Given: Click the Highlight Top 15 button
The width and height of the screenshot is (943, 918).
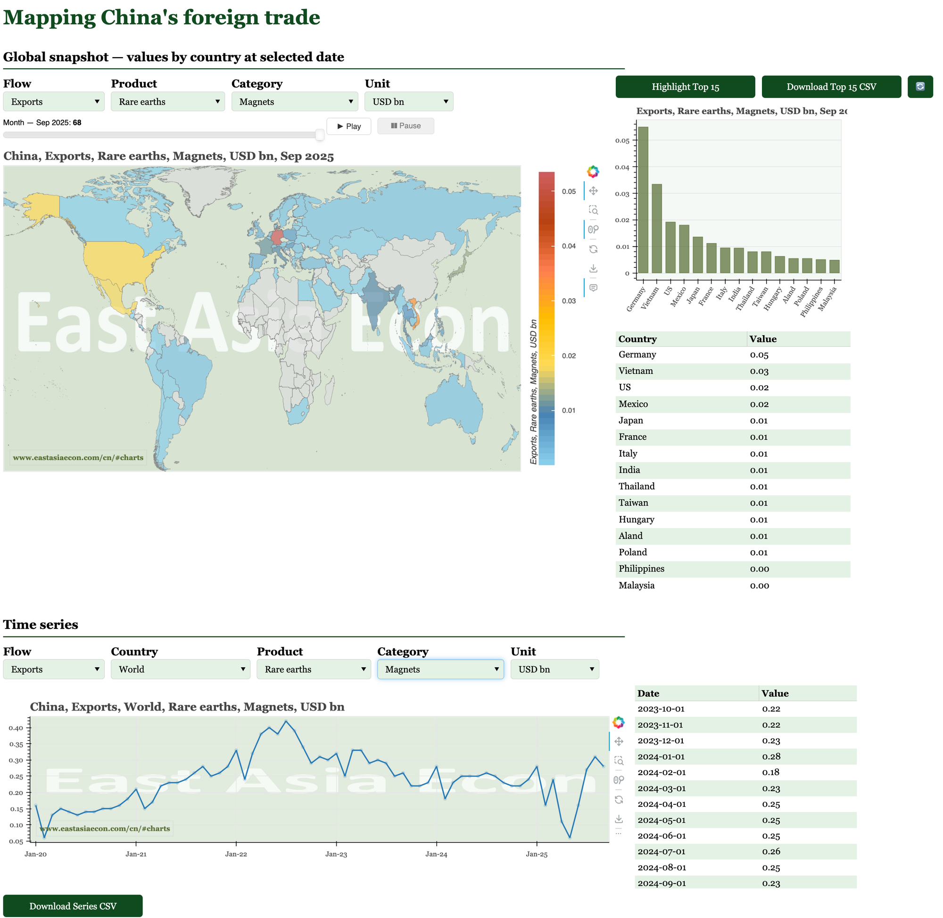Looking at the screenshot, I should click(x=685, y=87).
